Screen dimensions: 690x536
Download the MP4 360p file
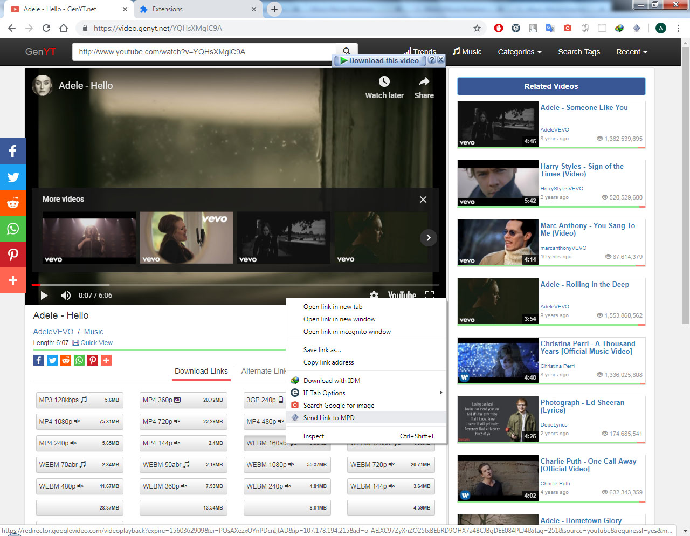(x=183, y=400)
